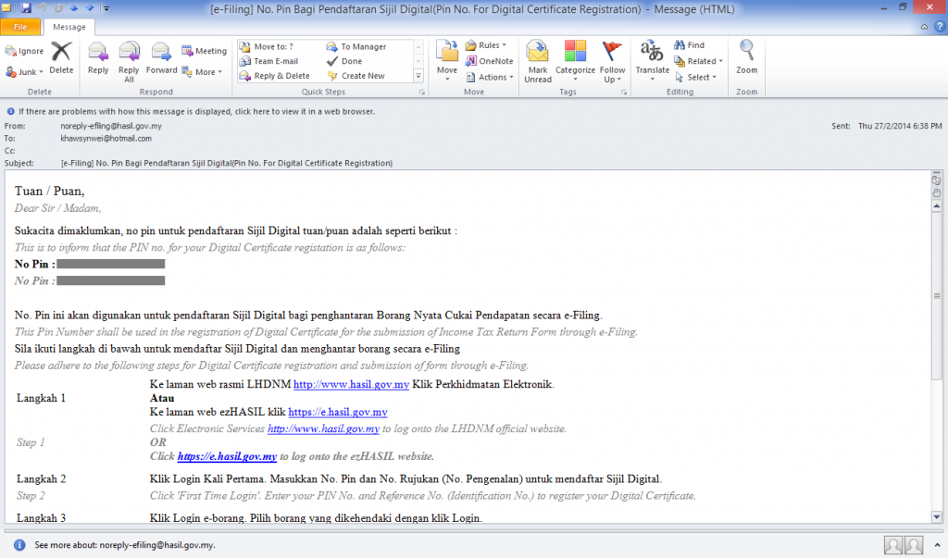Expand the Junk dropdown menu
Screen dimensions: 948x558
pyautogui.click(x=23, y=71)
